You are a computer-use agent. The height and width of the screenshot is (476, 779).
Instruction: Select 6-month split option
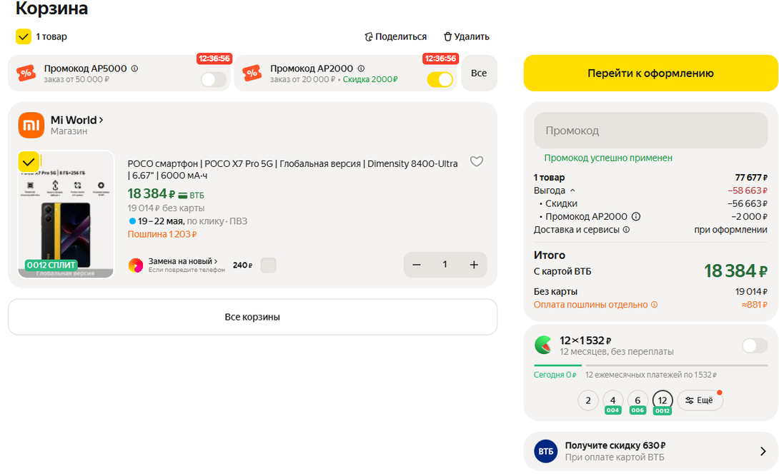(637, 400)
